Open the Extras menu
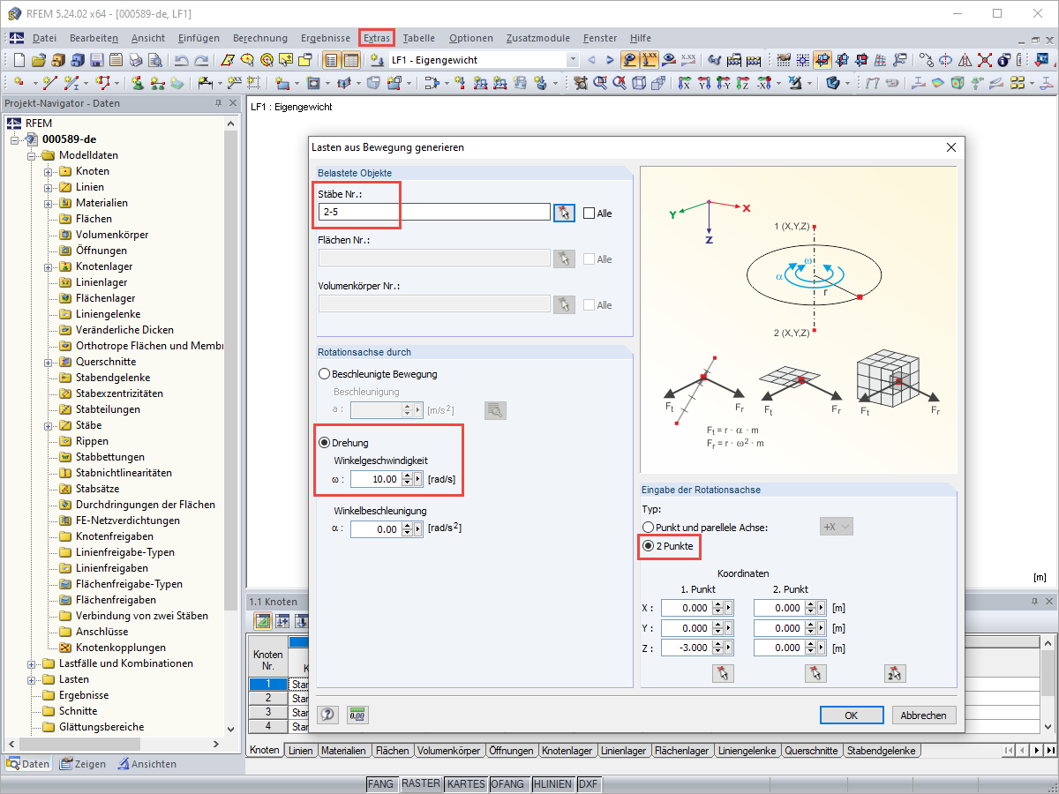 [377, 38]
